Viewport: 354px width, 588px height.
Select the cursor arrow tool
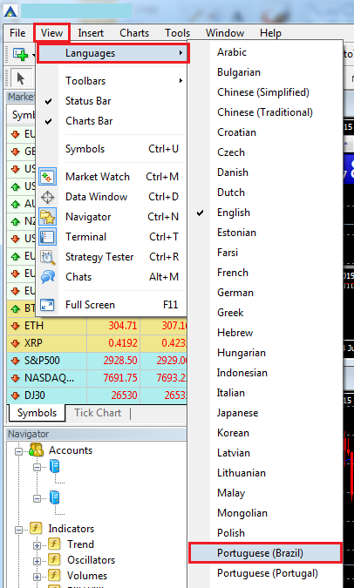point(21,78)
